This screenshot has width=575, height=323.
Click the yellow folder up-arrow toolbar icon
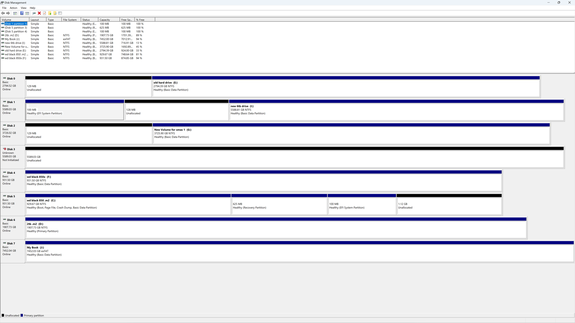pos(49,13)
